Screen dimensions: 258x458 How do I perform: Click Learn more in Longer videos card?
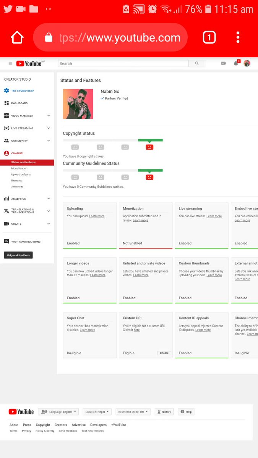(98, 275)
